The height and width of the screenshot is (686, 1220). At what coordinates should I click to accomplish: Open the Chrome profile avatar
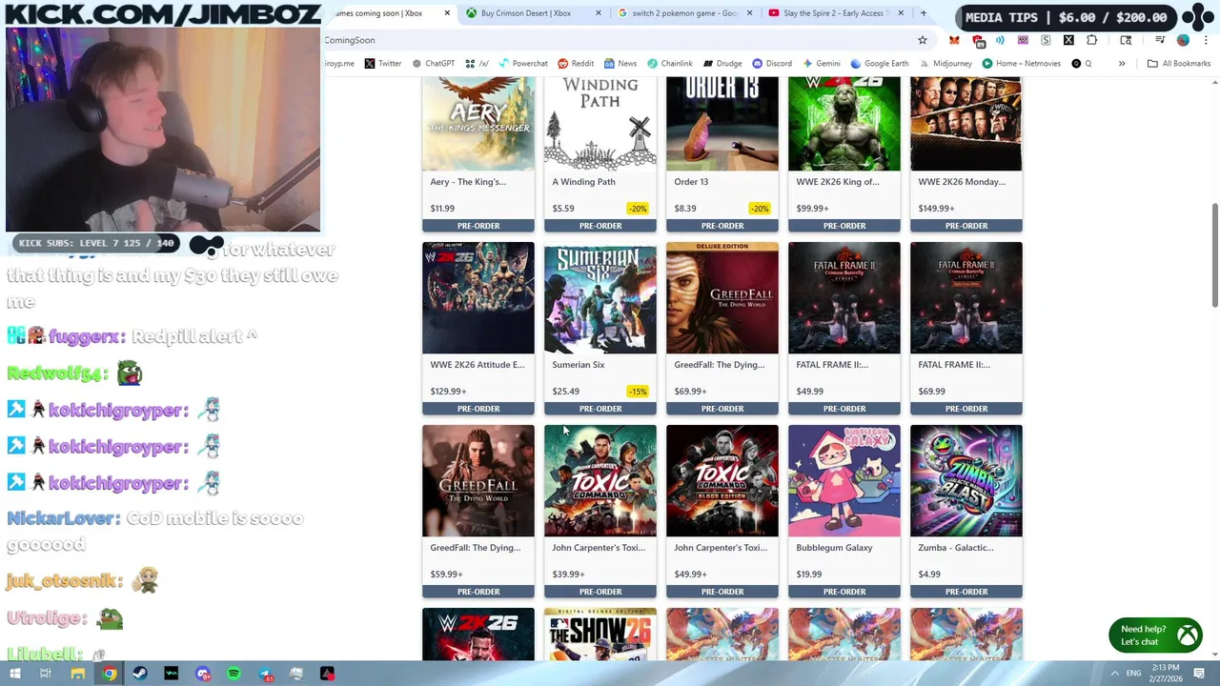1183,40
